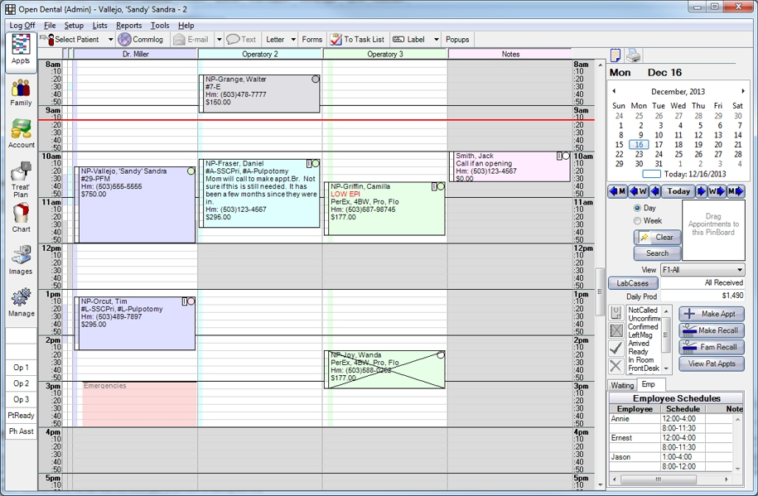758x496 pixels.
Task: Select December 17 in the calendar
Action: coord(659,145)
